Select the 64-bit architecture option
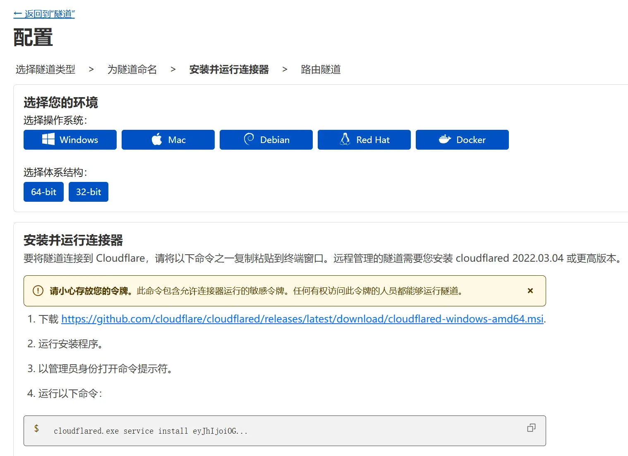Screen dimensions: 628x456 pyautogui.click(x=43, y=192)
